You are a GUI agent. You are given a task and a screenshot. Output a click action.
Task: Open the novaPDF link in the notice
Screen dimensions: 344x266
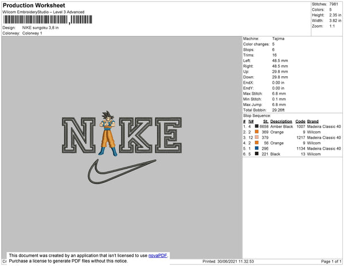(158, 256)
